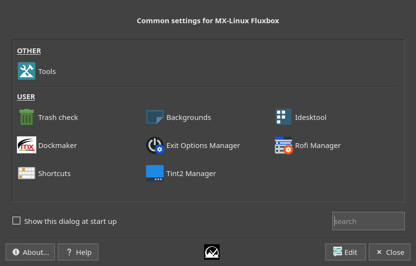The image size is (416, 266).
Task: Open the Tools icon under Other
Action: 27,71
